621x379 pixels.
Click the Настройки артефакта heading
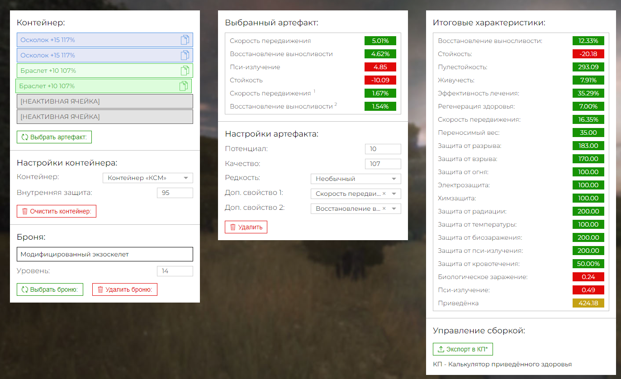pos(272,134)
